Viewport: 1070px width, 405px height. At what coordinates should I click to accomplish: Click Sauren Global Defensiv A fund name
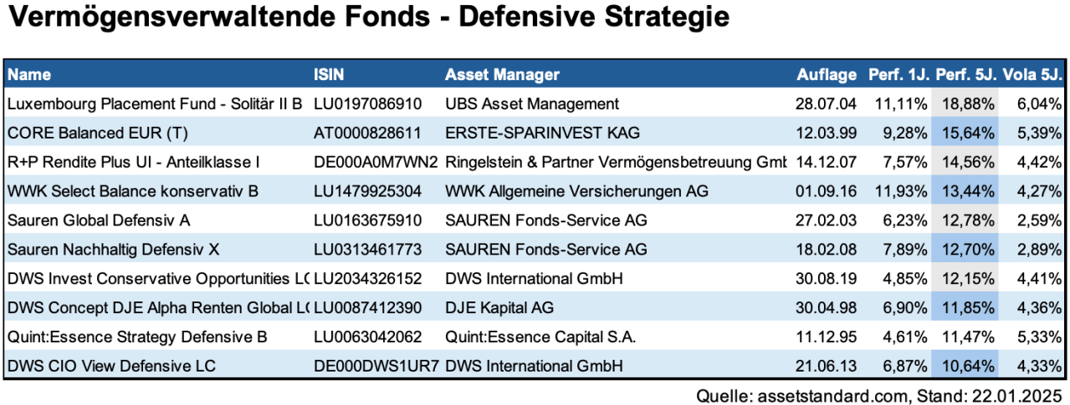tap(99, 220)
